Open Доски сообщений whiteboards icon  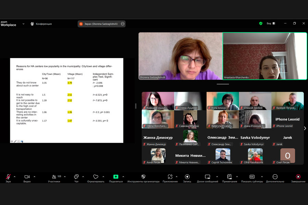pyautogui.click(x=207, y=177)
